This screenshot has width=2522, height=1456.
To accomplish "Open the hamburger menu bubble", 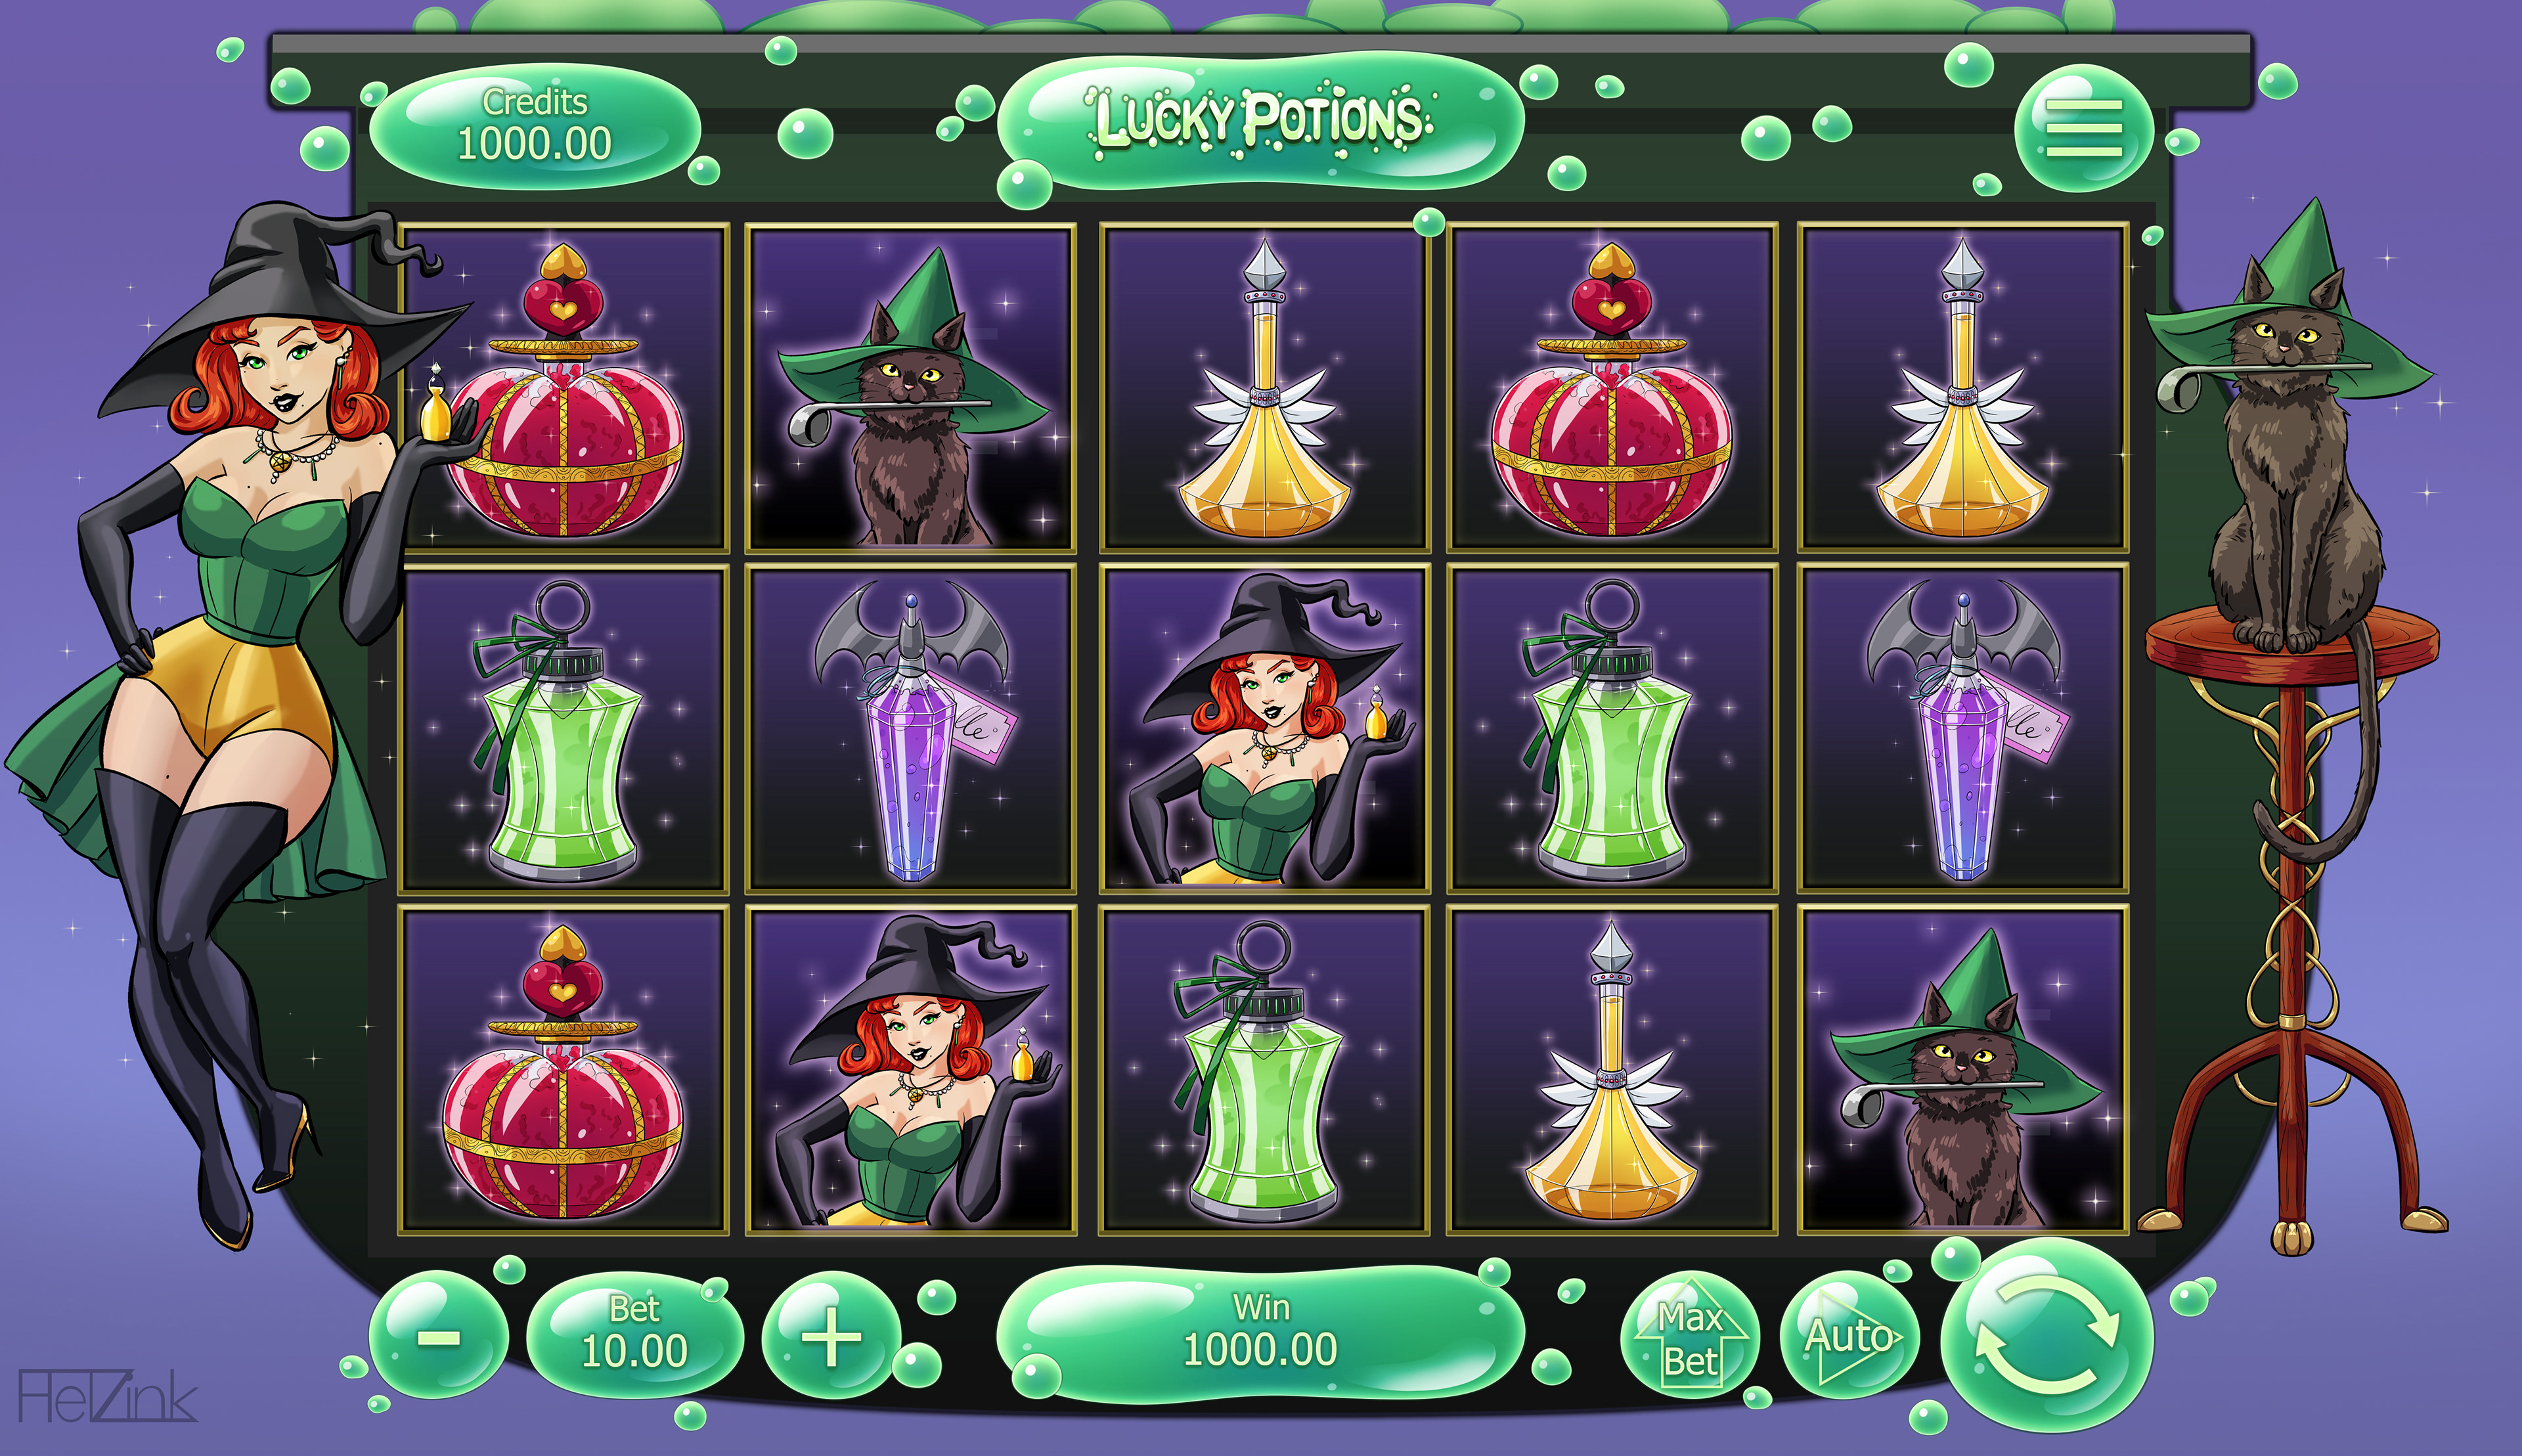I will [2084, 128].
